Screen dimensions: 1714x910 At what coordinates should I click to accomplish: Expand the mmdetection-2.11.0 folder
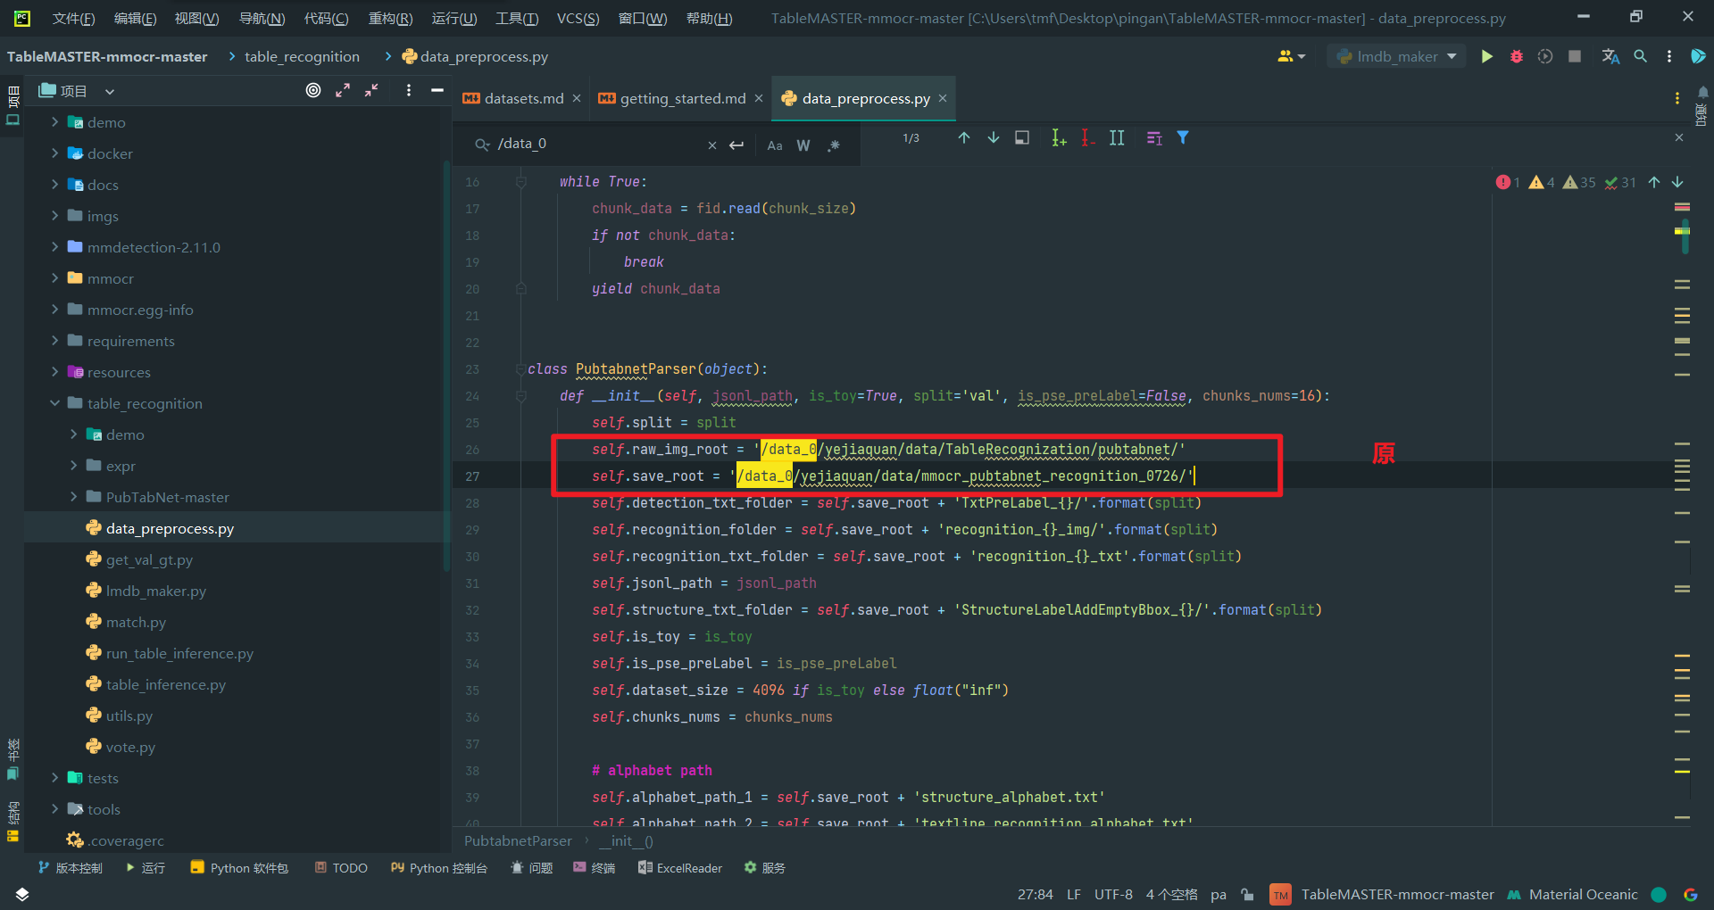[x=54, y=247]
